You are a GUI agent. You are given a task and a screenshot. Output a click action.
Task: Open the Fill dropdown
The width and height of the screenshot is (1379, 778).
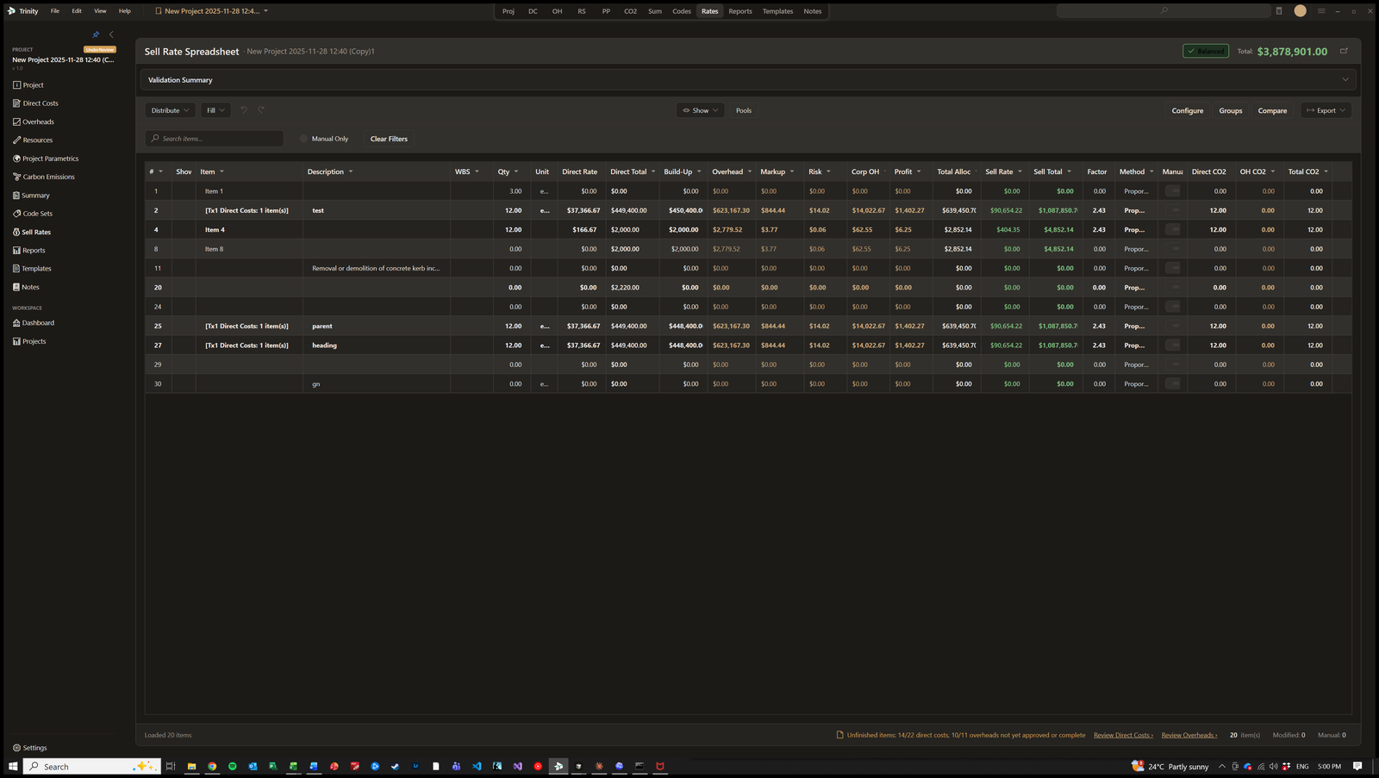point(215,110)
